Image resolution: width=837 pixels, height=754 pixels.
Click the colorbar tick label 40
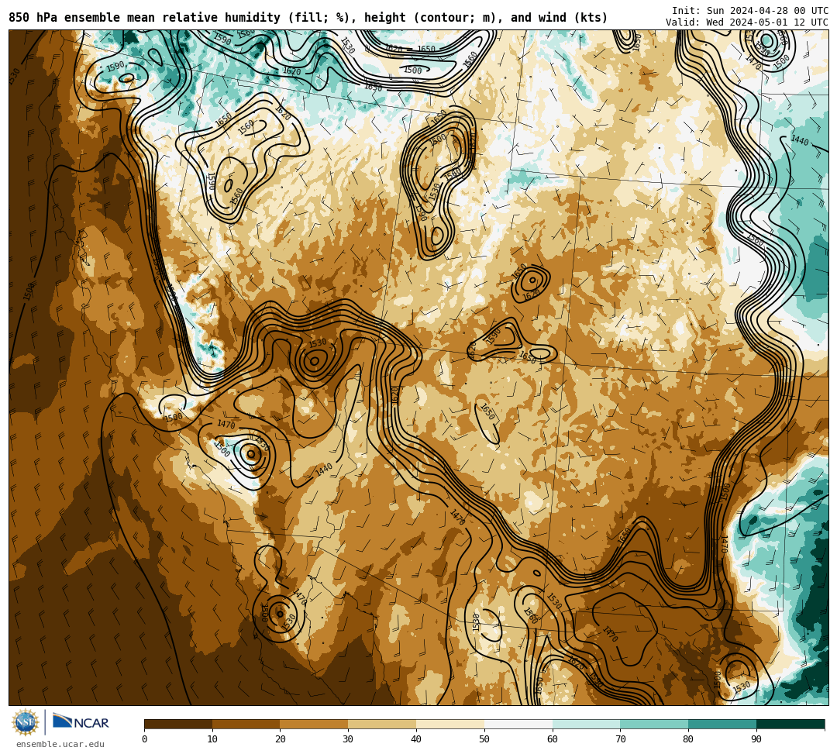coord(416,739)
